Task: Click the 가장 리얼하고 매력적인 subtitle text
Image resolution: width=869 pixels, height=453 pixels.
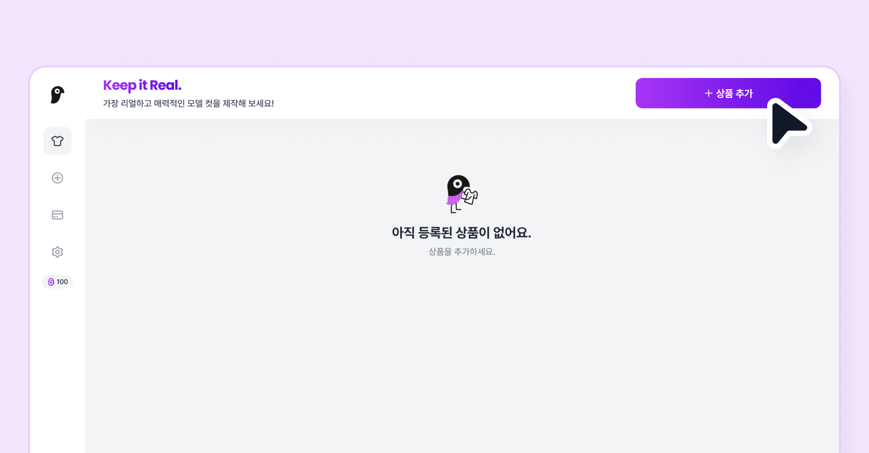Action: click(x=188, y=103)
